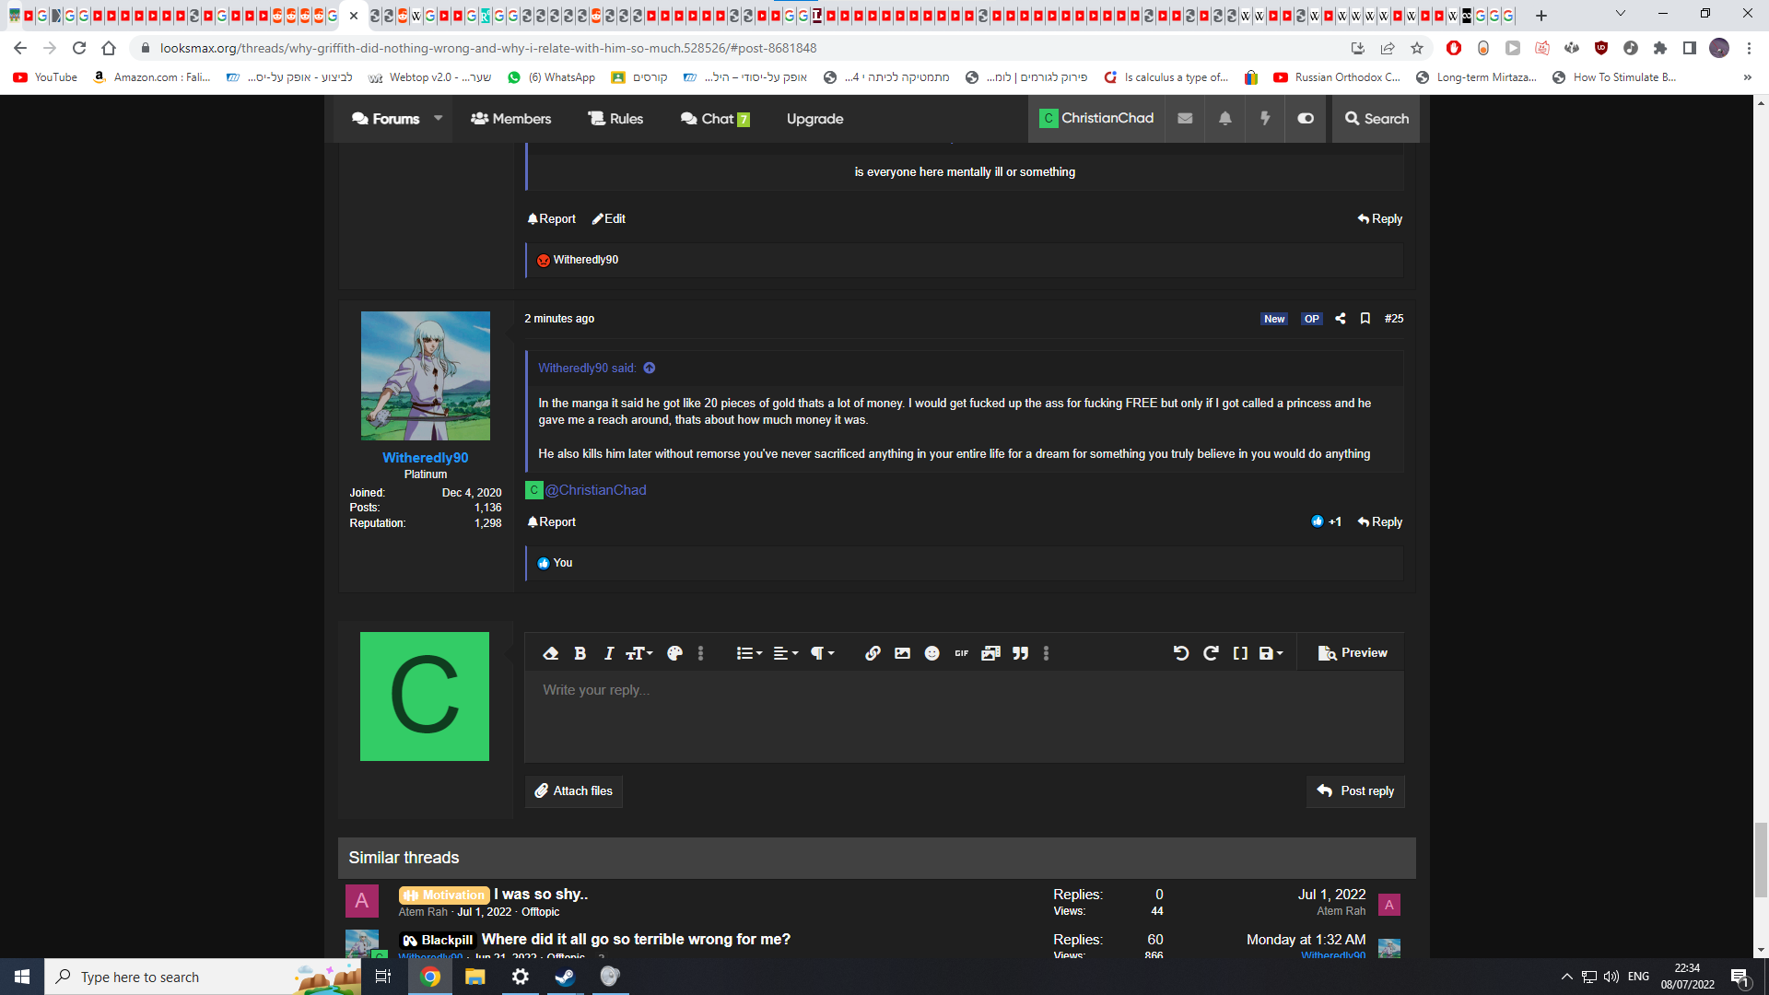Select the eraser remove-formatting tool
Viewport: 1769px width, 995px height.
551,653
